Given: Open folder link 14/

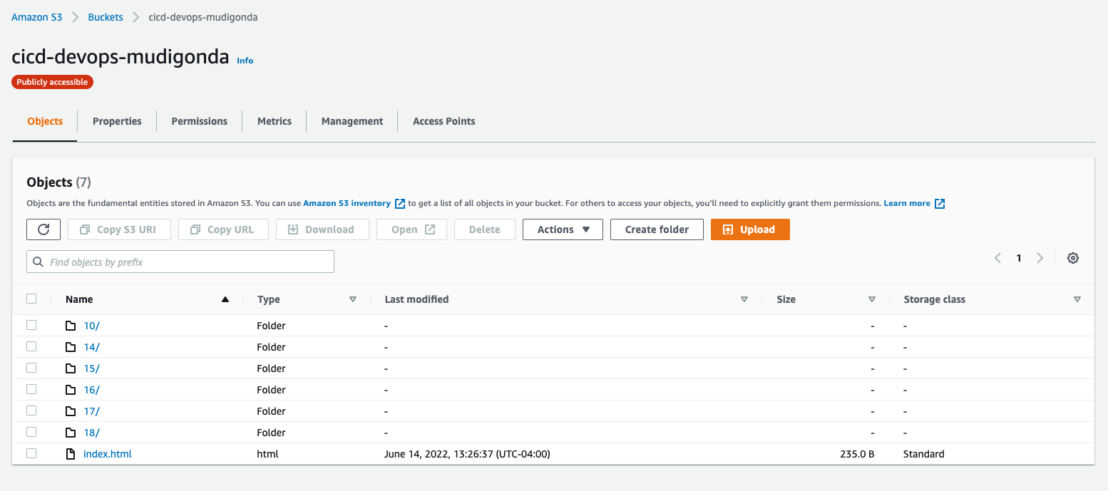Looking at the screenshot, I should [x=91, y=347].
